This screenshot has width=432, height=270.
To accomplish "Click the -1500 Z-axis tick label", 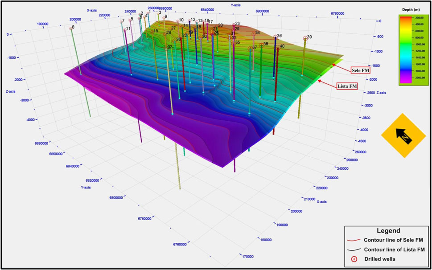I will 375,66.
